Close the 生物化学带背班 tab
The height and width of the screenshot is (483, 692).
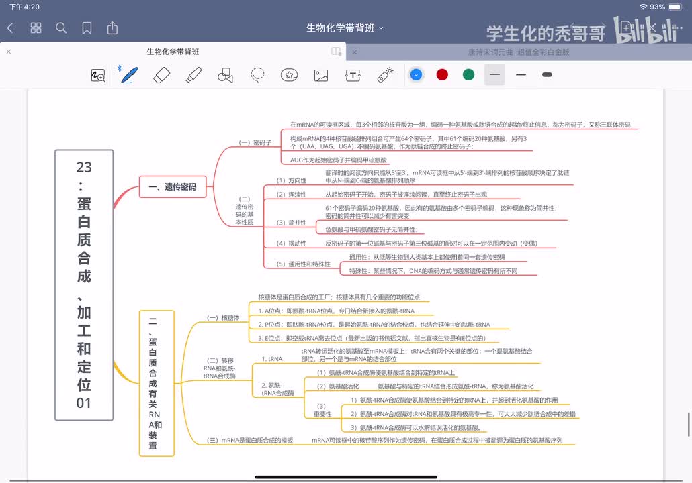pyautogui.click(x=8, y=52)
